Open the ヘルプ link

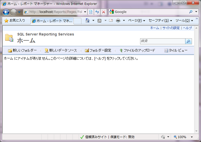pyautogui.click(x=187, y=28)
